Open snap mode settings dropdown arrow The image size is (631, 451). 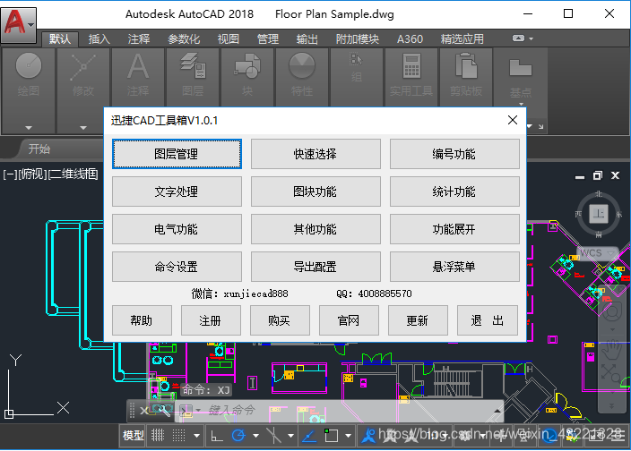pos(197,436)
